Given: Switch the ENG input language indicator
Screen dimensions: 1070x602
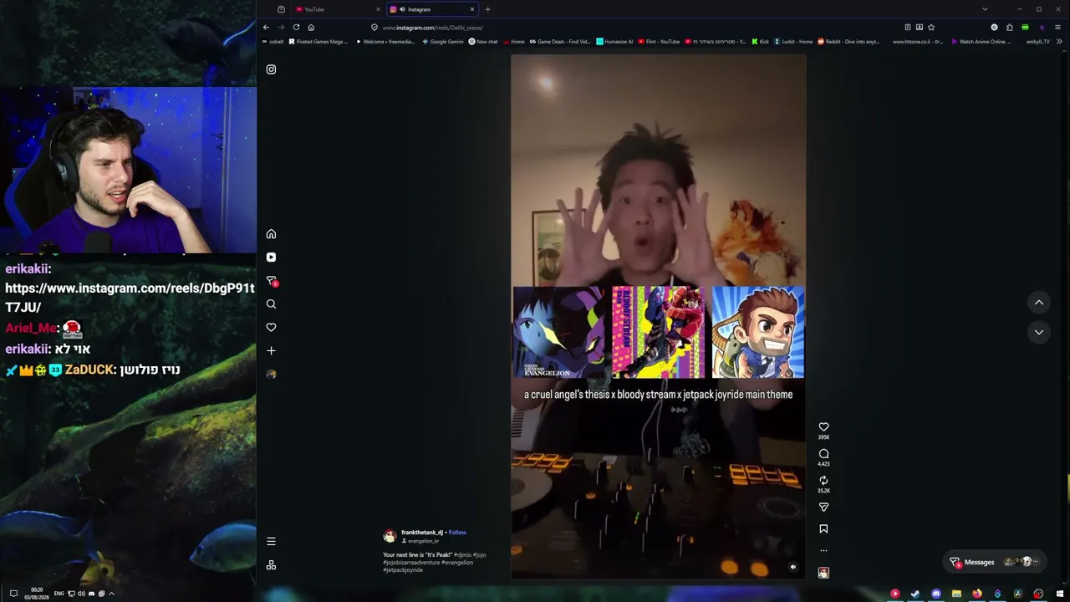Looking at the screenshot, I should [59, 594].
